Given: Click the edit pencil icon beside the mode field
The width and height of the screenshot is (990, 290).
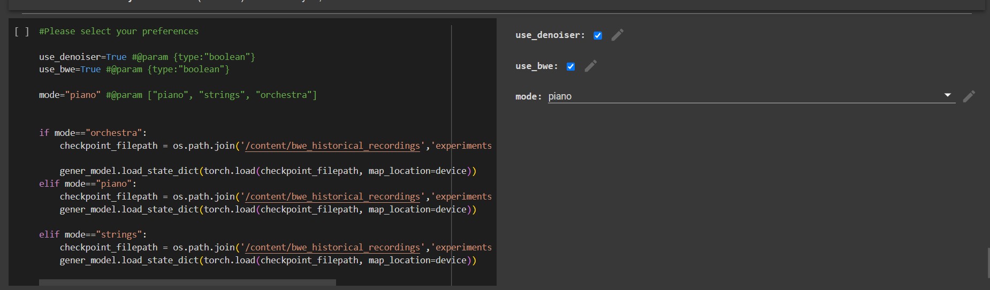Looking at the screenshot, I should (969, 96).
